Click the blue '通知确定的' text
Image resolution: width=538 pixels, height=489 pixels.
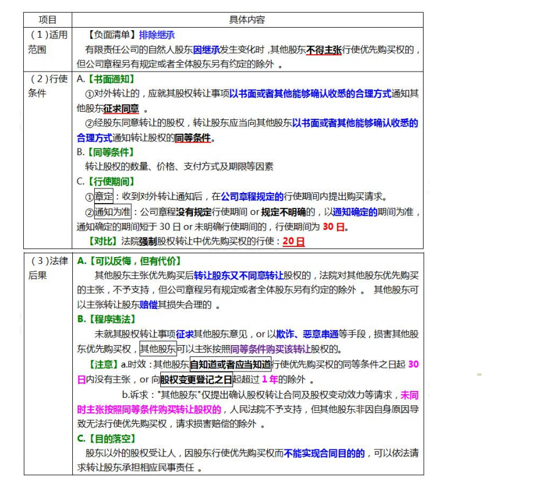point(355,212)
